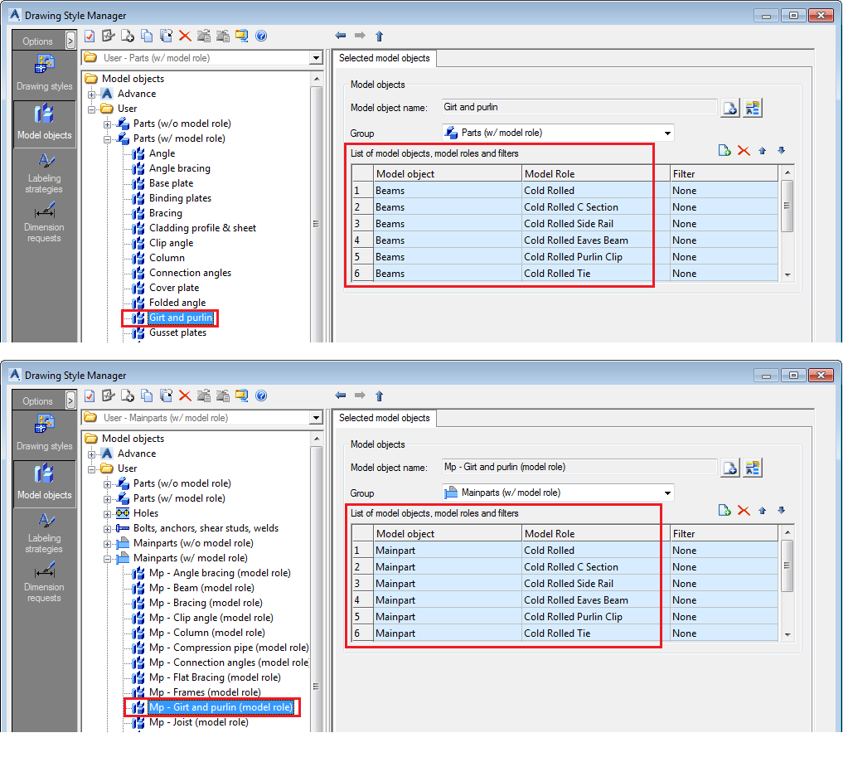Click the back arrow in the Mainparts window
The image size is (853, 762).
341,396
